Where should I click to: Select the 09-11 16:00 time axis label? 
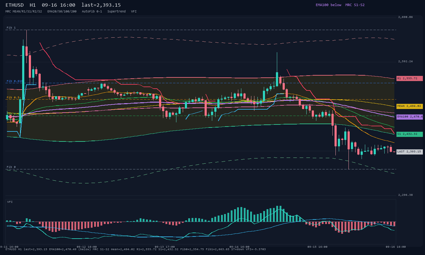9,247
